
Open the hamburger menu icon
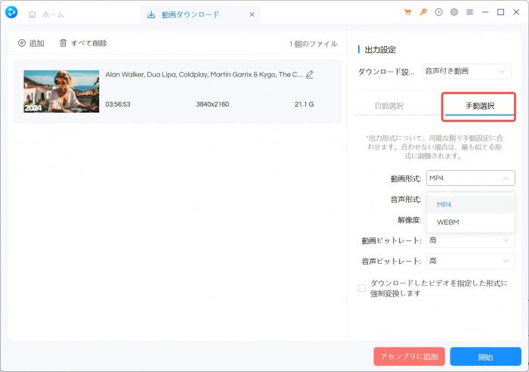tap(469, 13)
